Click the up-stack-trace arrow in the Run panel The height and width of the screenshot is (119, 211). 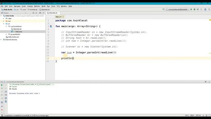point(6,85)
